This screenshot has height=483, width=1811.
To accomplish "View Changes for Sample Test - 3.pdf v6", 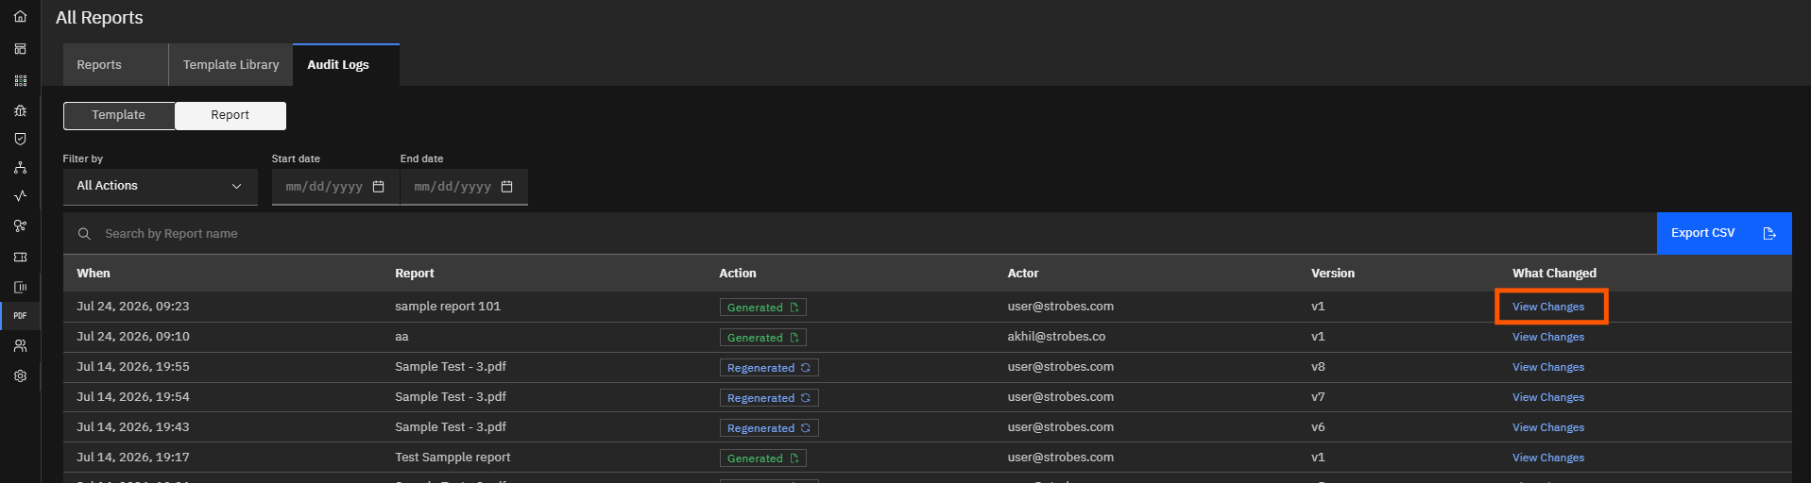I will pyautogui.click(x=1548, y=427).
